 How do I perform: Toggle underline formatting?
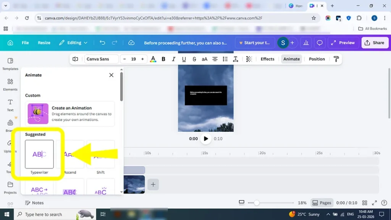(x=184, y=59)
